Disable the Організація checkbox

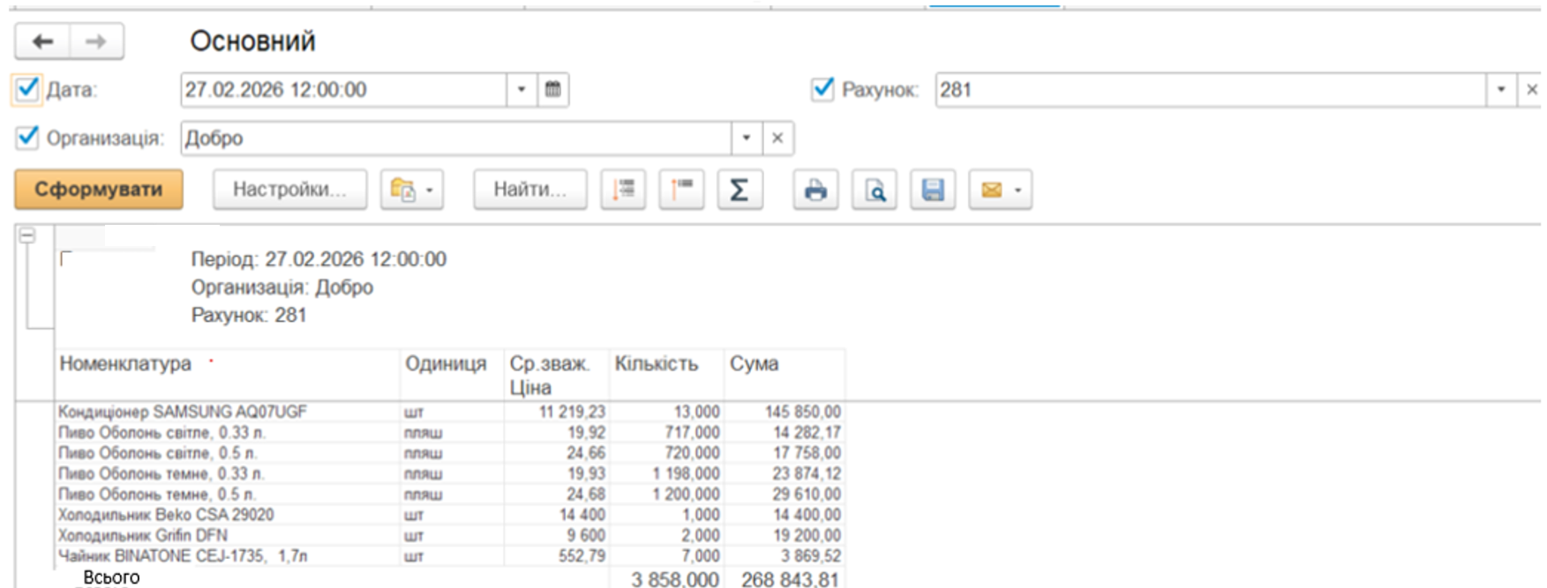pyautogui.click(x=27, y=138)
